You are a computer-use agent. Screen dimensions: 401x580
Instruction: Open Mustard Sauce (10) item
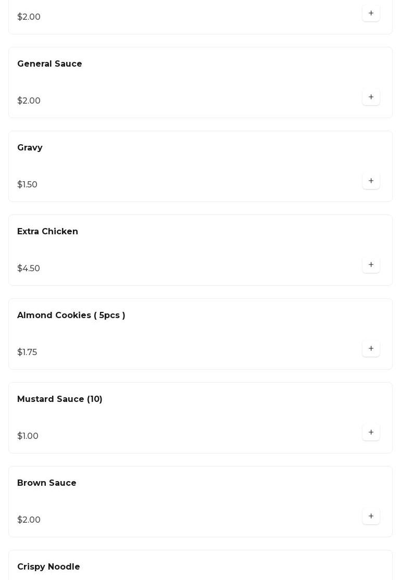coord(59,399)
